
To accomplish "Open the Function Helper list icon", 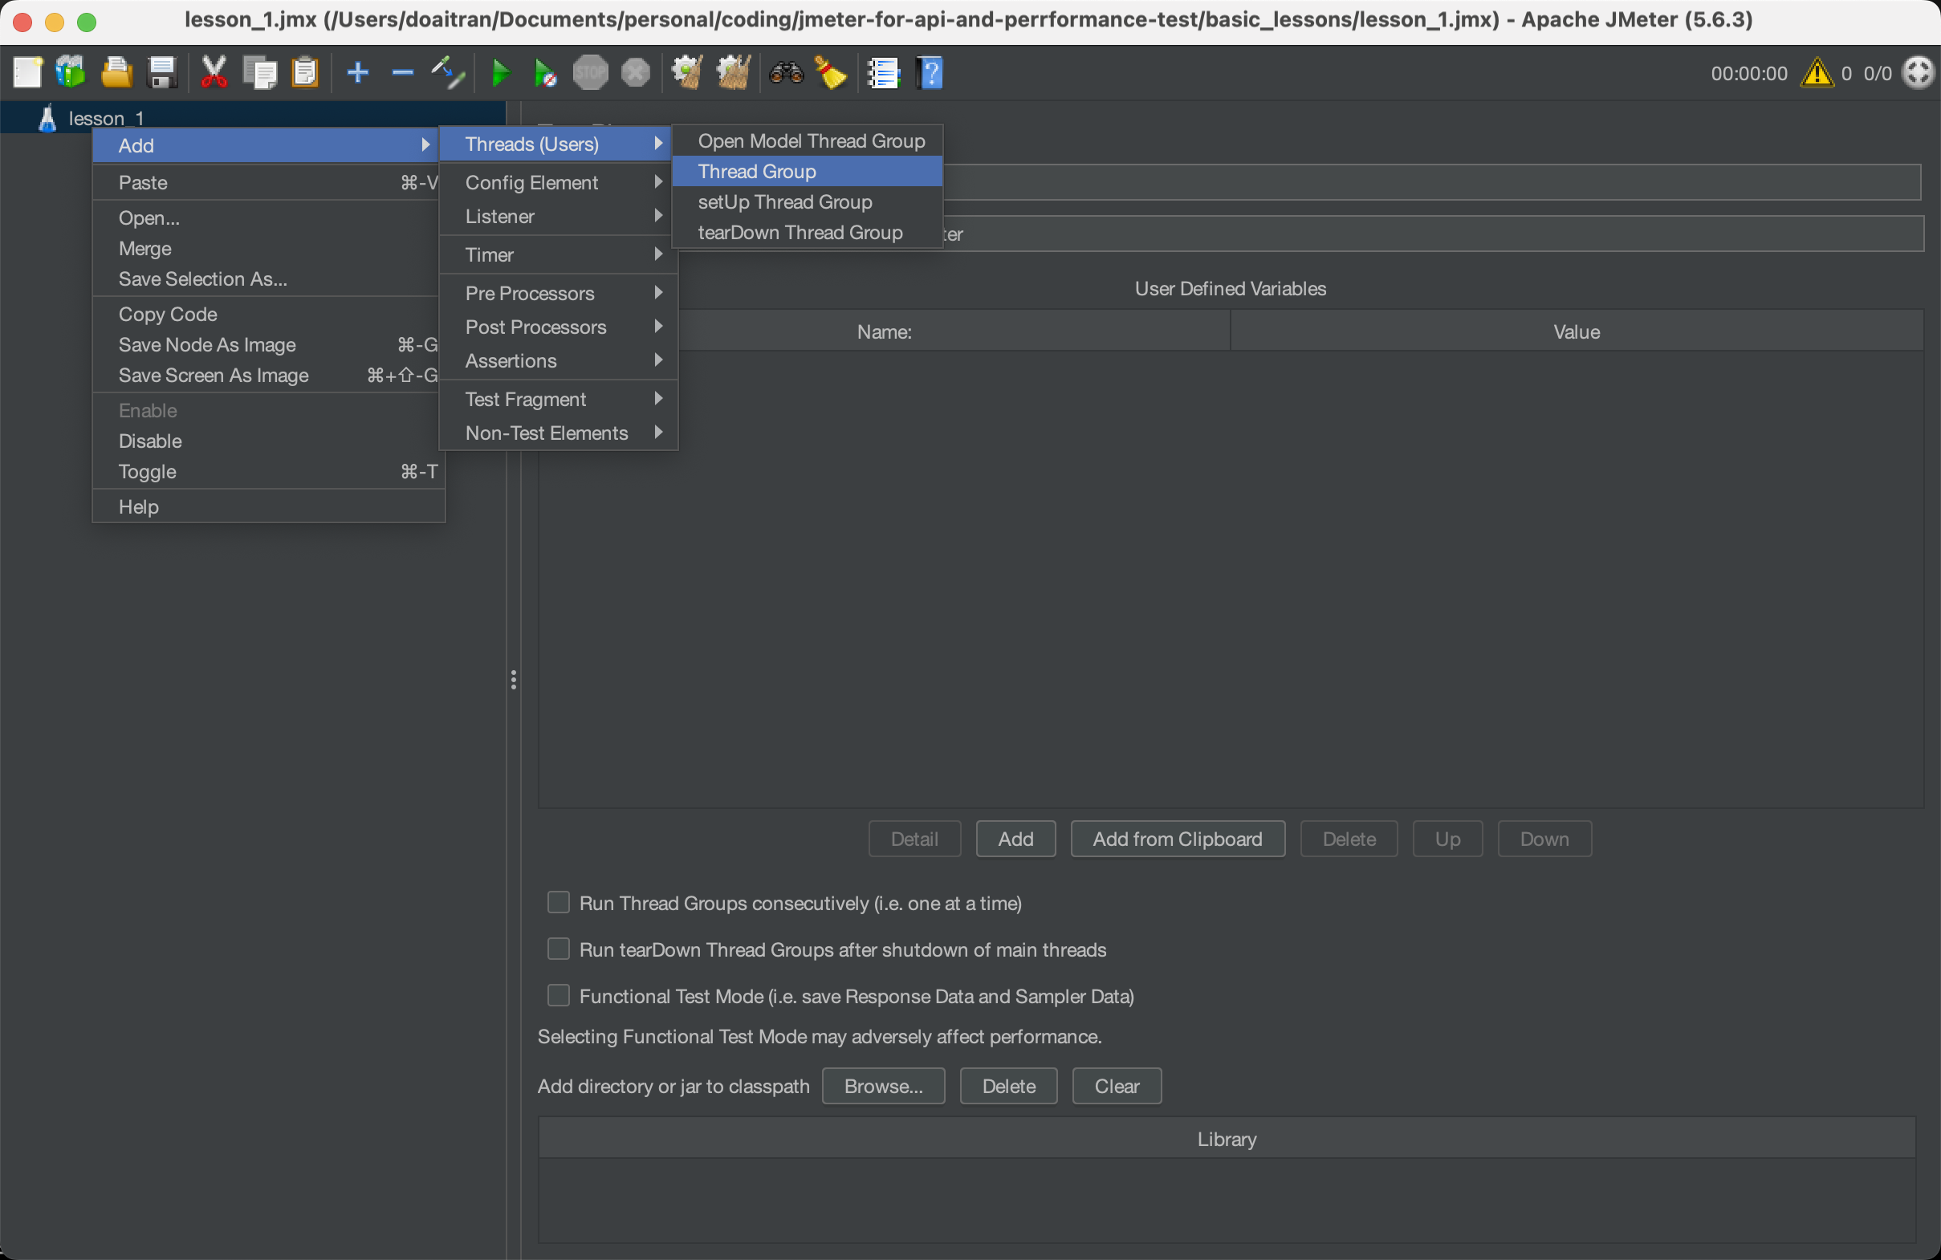I will [x=883, y=73].
